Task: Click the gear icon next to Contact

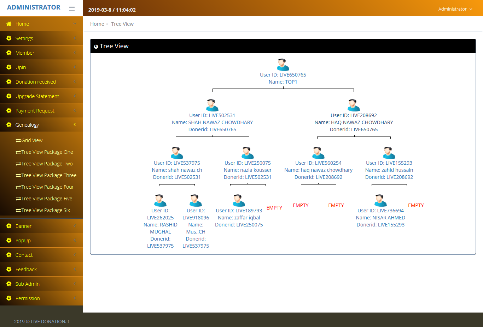Action: pyautogui.click(x=9, y=255)
